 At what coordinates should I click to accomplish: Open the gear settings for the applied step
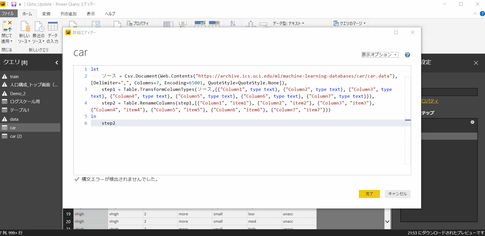[473, 122]
